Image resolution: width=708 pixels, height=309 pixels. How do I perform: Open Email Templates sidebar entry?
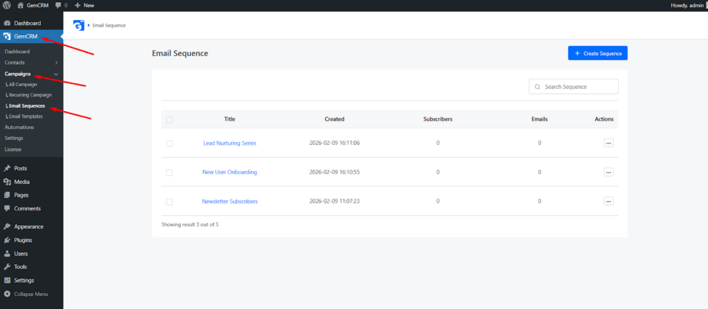[x=26, y=116]
